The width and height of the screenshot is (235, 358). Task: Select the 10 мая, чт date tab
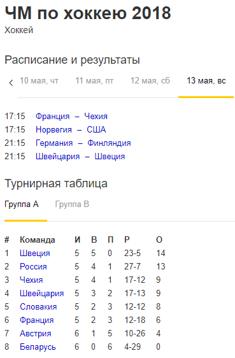click(39, 81)
